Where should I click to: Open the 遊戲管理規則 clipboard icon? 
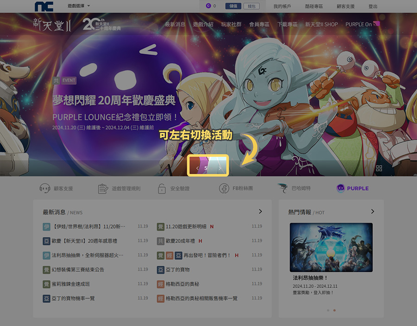pos(103,188)
